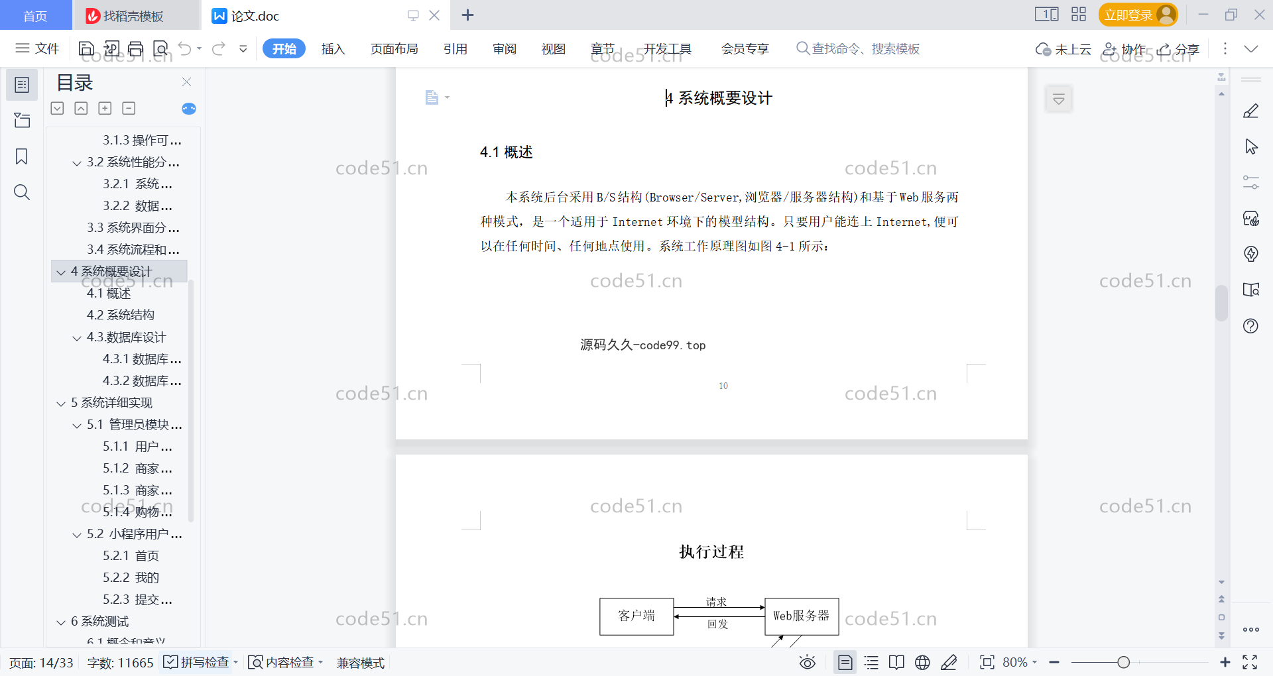This screenshot has width=1273, height=676.
Task: Select 5.2.1 首页 in the outline
Action: [x=131, y=555]
